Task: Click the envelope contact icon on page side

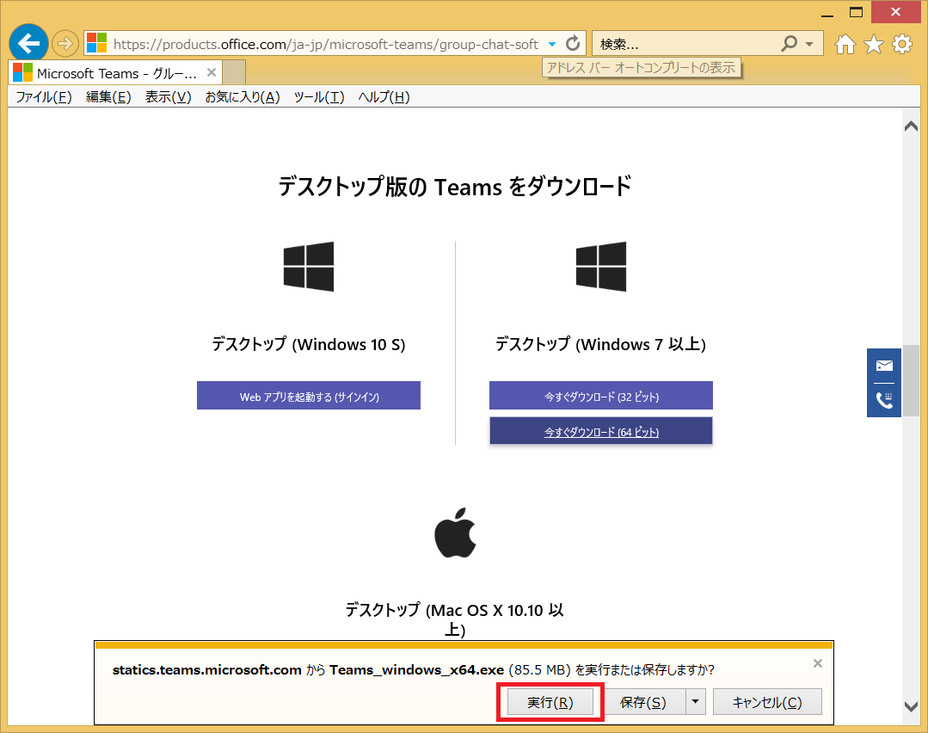Action: click(884, 366)
